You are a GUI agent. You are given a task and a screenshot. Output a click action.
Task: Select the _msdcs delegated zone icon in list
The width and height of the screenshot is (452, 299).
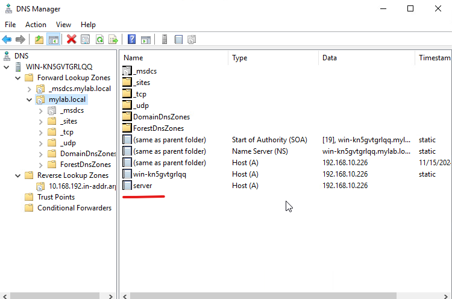[x=127, y=71]
